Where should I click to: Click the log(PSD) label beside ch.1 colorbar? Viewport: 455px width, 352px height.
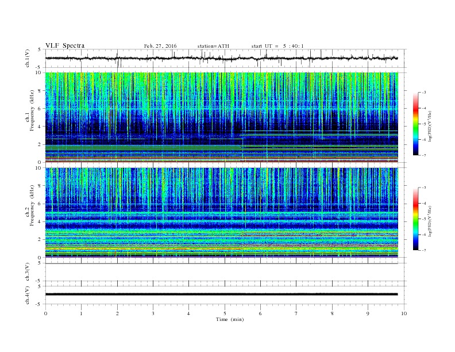point(430,127)
